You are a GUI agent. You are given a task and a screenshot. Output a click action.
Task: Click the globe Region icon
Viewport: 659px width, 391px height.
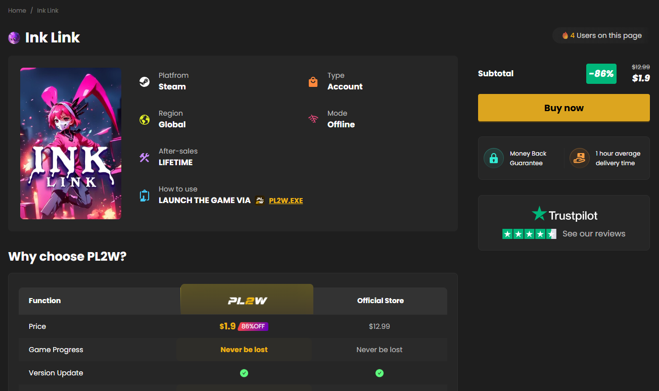(x=145, y=120)
